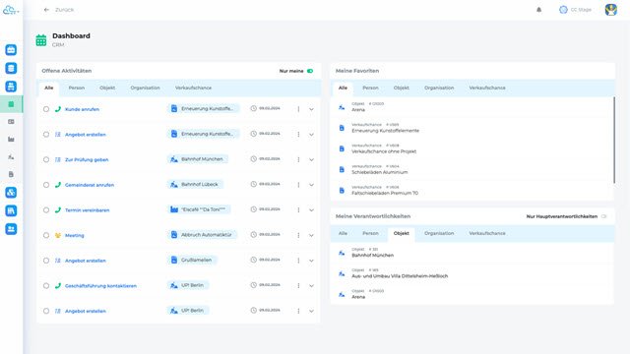Expand the Geschäftsführung kontaktieren row chevron
630x354 pixels.
tap(311, 286)
